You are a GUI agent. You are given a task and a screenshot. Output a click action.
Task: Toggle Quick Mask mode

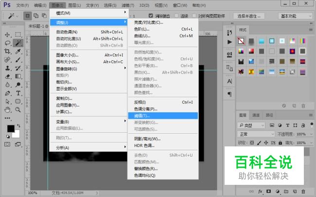click(x=7, y=144)
